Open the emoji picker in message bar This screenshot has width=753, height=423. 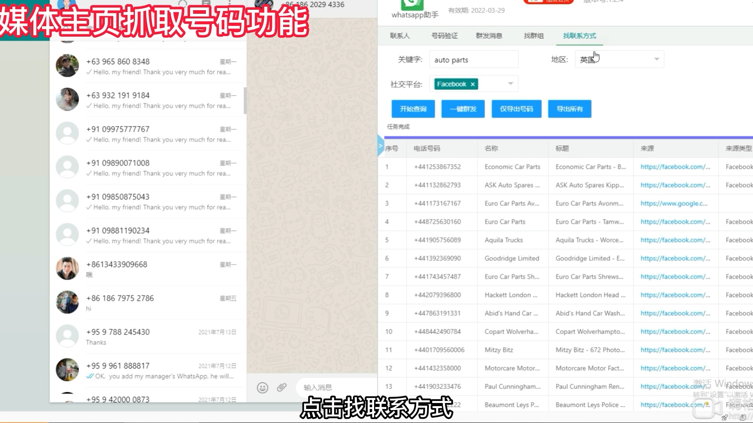tap(262, 387)
